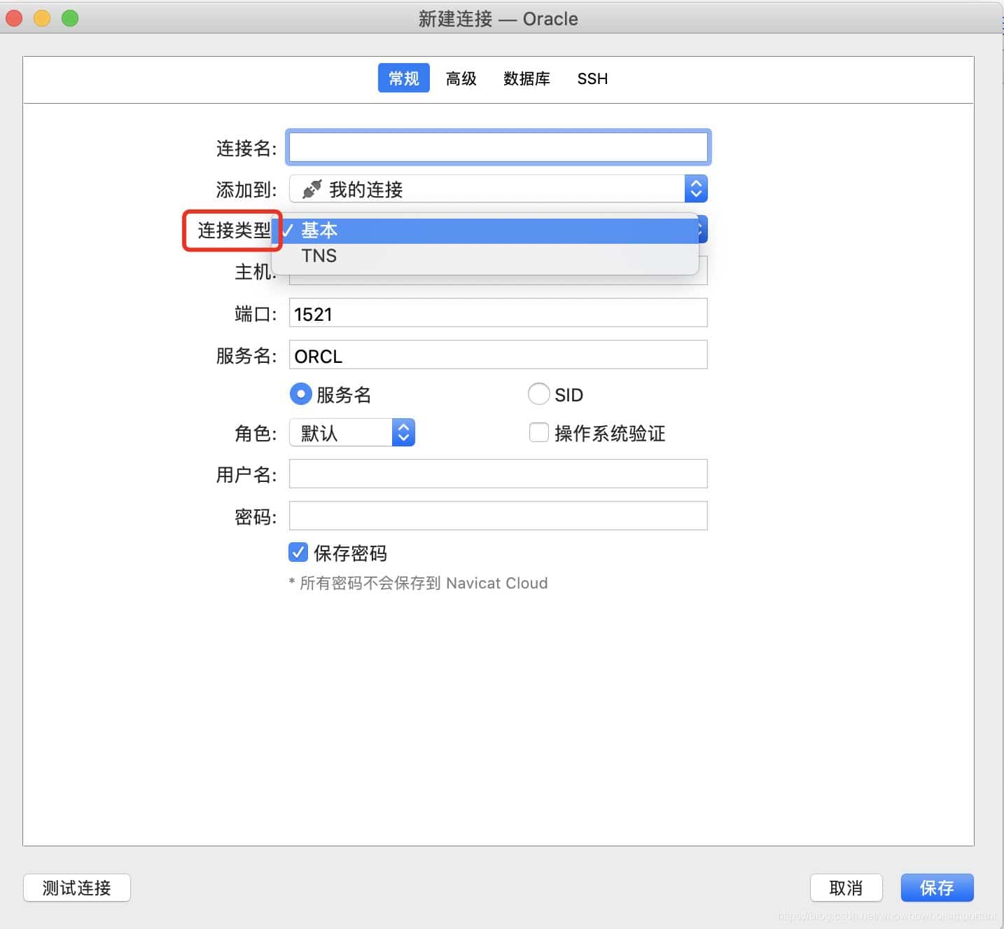The height and width of the screenshot is (929, 1004).
Task: Click the 连接名 input field
Action: pyautogui.click(x=497, y=147)
